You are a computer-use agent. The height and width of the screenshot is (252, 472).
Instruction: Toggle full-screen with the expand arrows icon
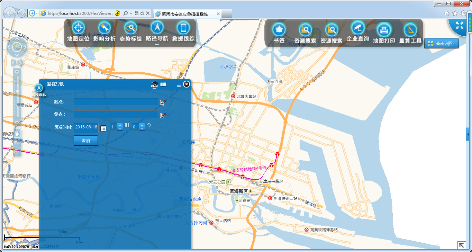coord(460,25)
